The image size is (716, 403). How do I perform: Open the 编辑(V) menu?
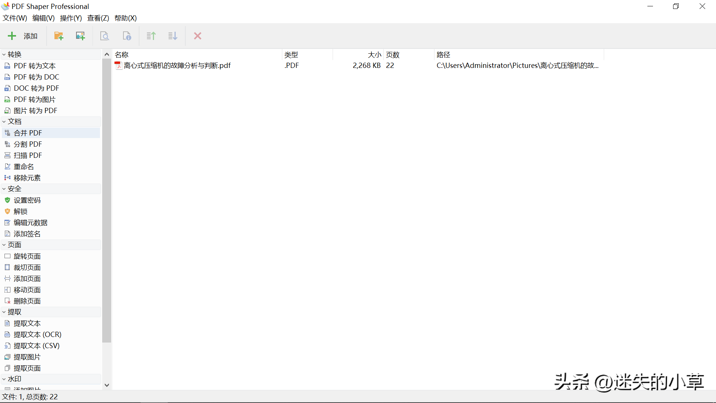(x=43, y=18)
